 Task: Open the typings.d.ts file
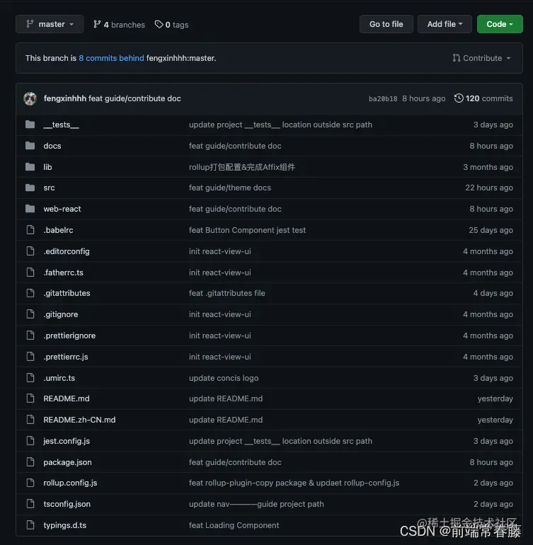(64, 525)
